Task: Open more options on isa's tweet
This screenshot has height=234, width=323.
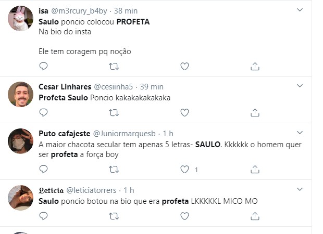Action: (x=300, y=10)
